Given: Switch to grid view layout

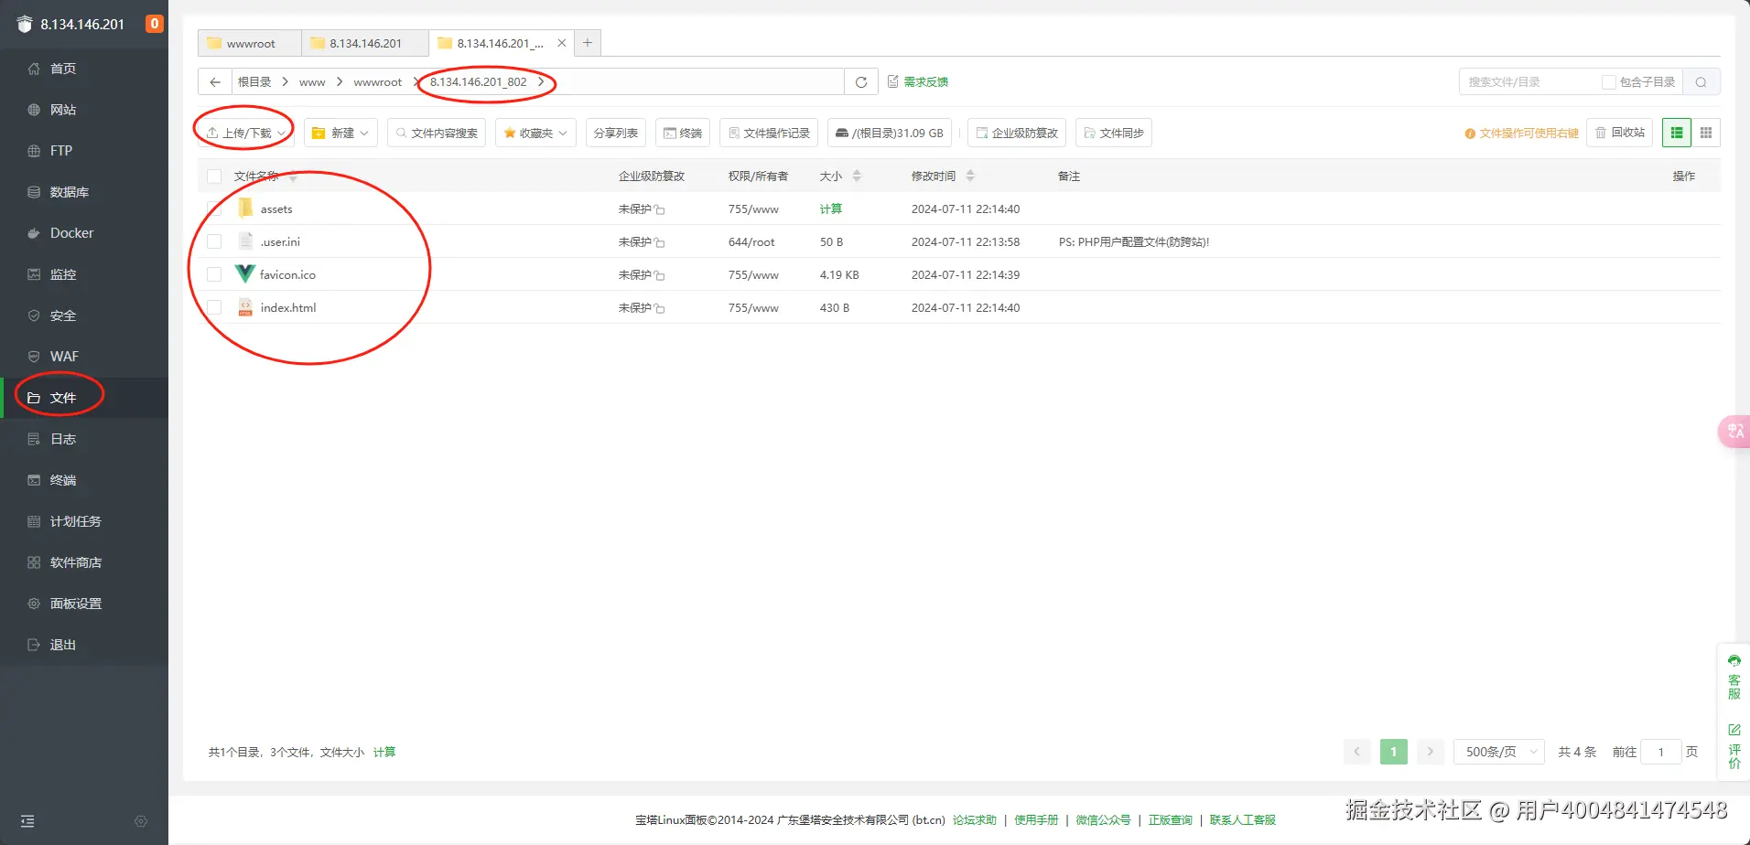Looking at the screenshot, I should coord(1706,133).
